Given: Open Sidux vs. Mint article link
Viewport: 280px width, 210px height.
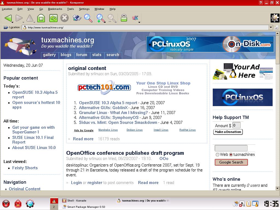Looking at the screenshot, I should coord(118,122).
